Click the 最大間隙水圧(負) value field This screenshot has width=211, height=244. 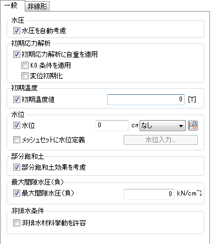pyautogui.click(x=149, y=194)
